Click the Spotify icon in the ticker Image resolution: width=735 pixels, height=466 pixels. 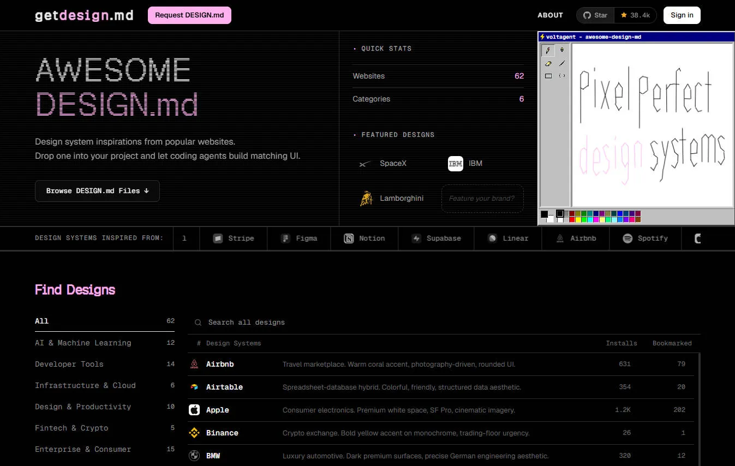[628, 238]
